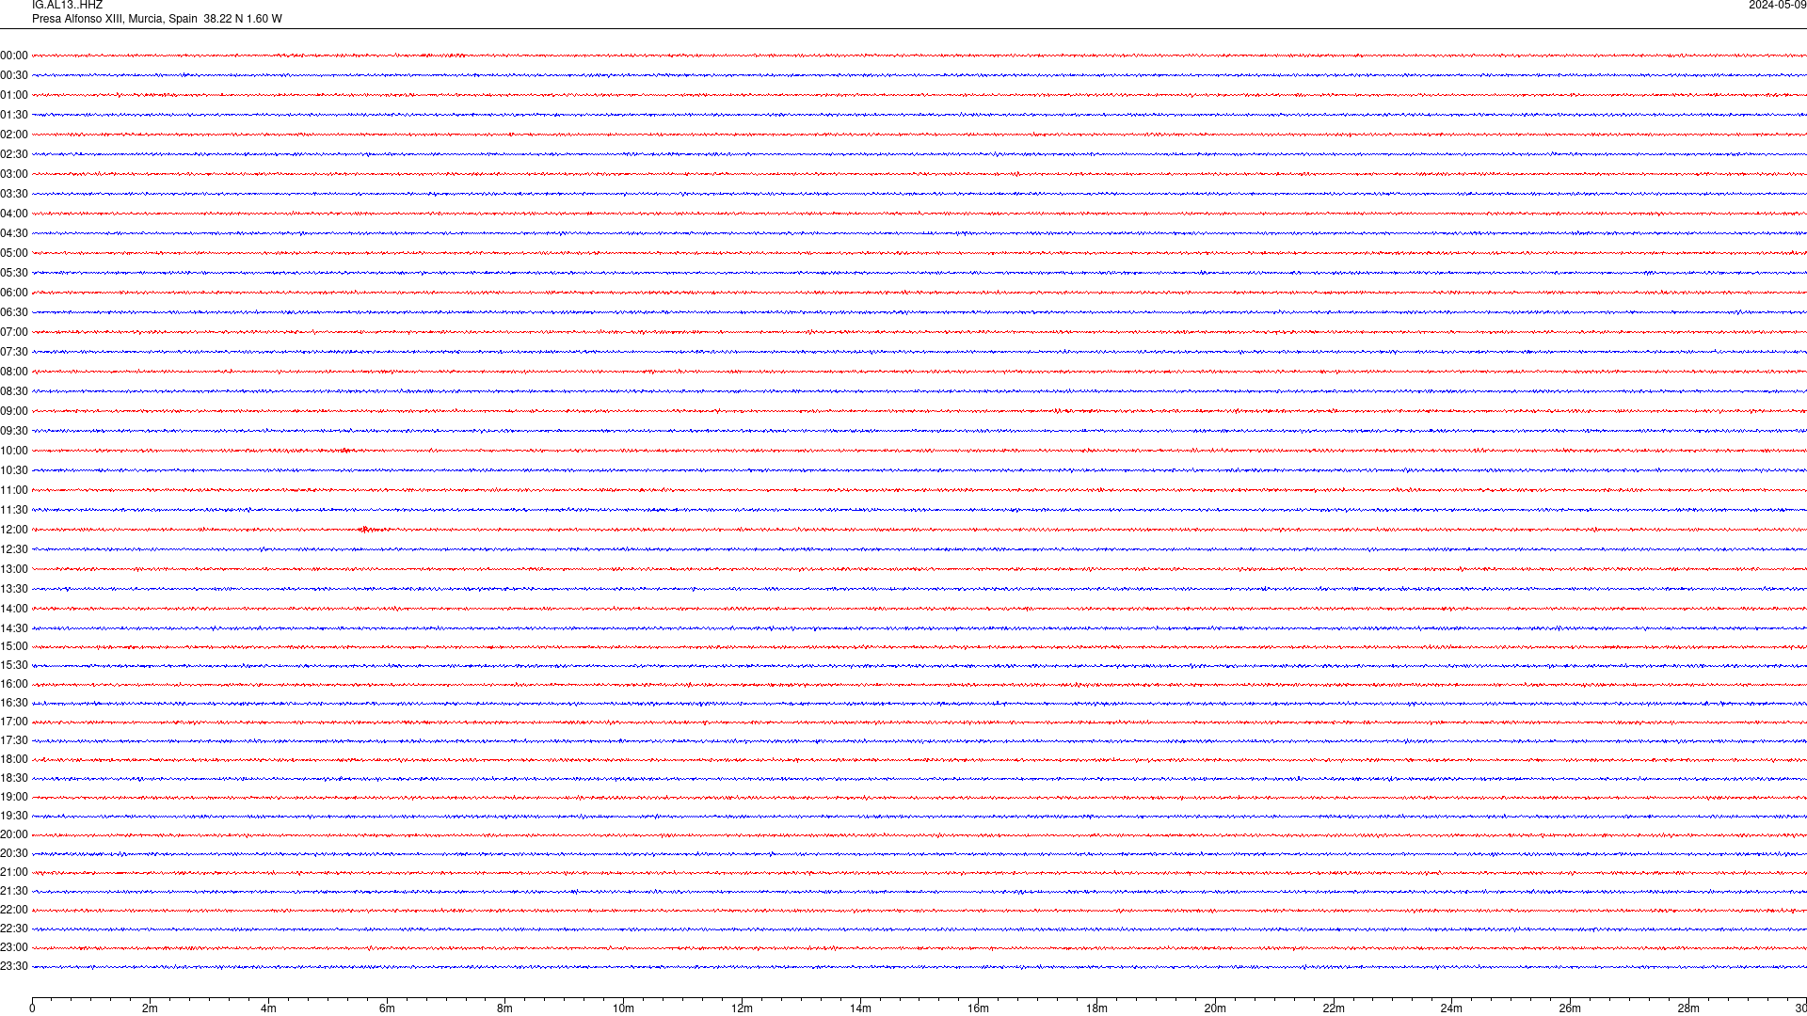The height and width of the screenshot is (1016, 1807).
Task: Select the 16:30 trace row label
Action: coord(14,703)
